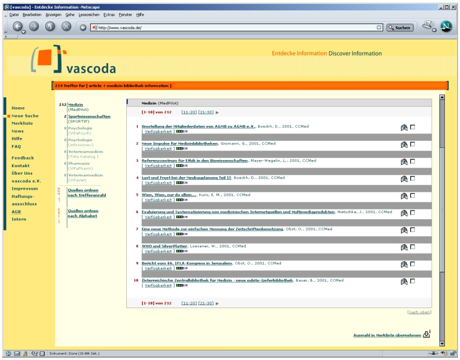The height and width of the screenshot is (360, 460).
Task: Tick checkbox for Evaluierung und Systematisierung result
Action: point(413,212)
